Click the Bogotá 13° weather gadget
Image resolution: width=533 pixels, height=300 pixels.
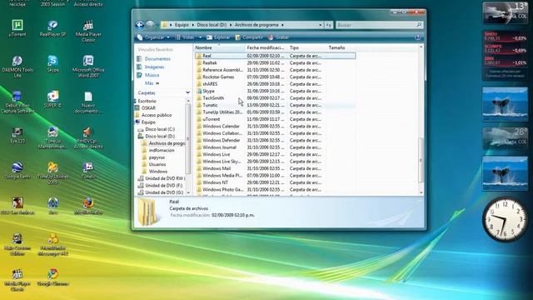(506, 13)
